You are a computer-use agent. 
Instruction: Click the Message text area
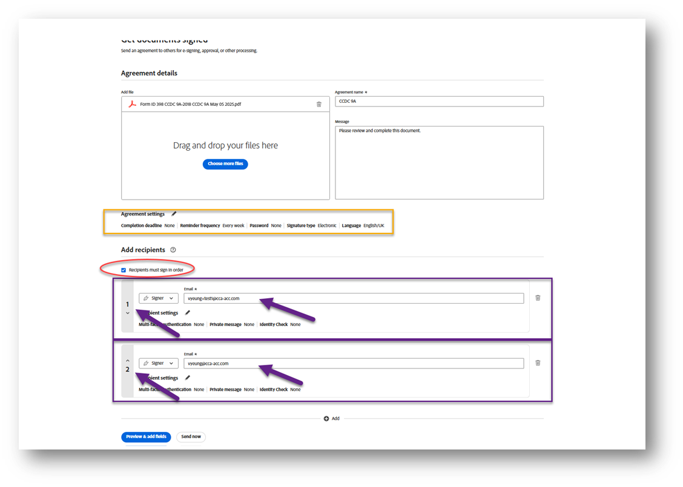coord(439,160)
